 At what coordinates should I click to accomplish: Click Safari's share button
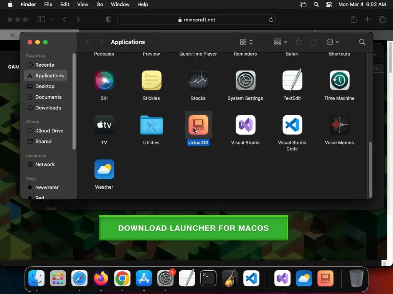pyautogui.click(x=353, y=19)
